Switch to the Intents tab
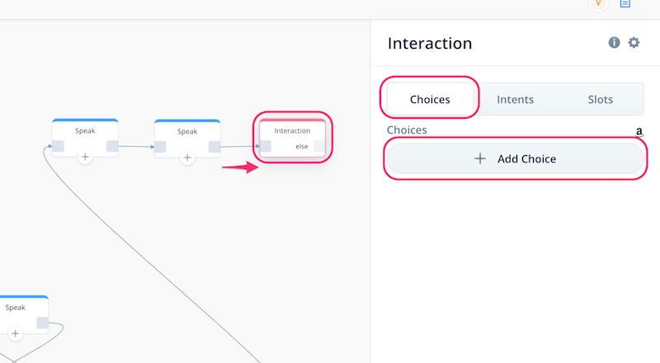Screen dimensions: 660x363 point(515,99)
